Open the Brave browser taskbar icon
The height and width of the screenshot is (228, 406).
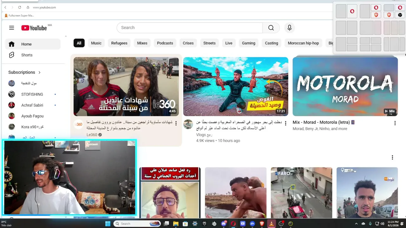coord(262,224)
